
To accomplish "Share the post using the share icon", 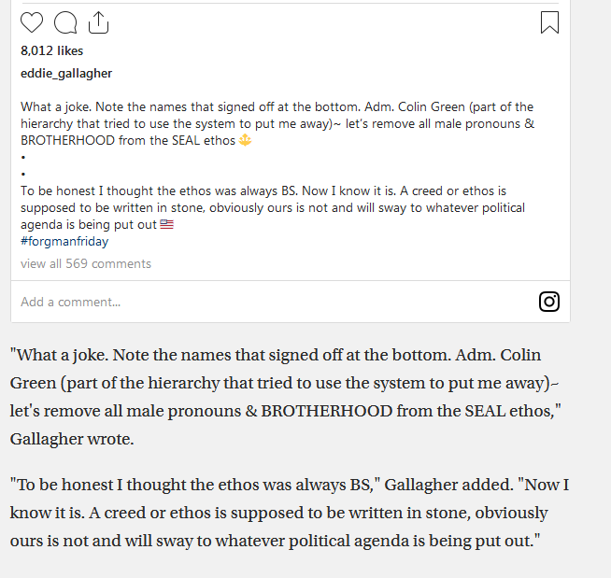I will click(98, 23).
